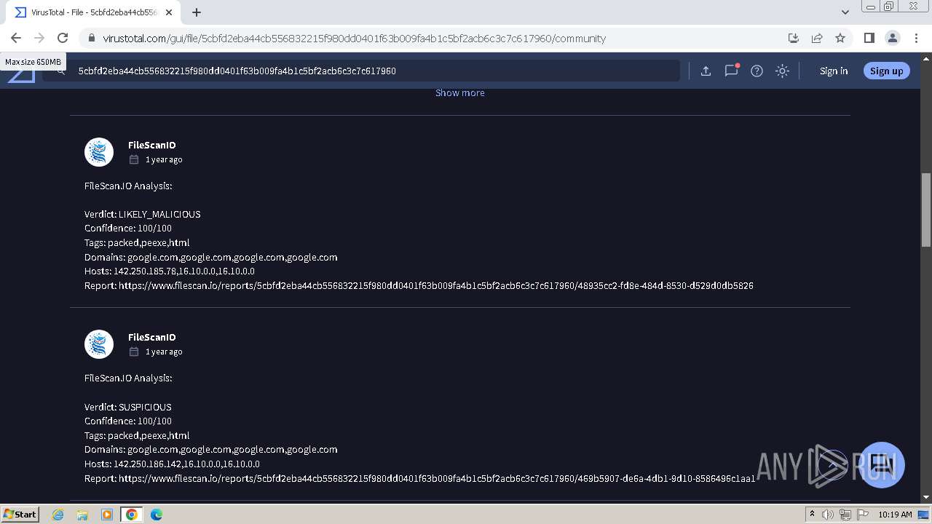Click the network tray icon
932x524 pixels.
pyautogui.click(x=845, y=515)
